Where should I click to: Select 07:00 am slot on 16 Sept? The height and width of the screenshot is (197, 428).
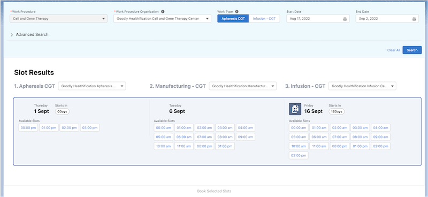pyautogui.click(x=340, y=137)
